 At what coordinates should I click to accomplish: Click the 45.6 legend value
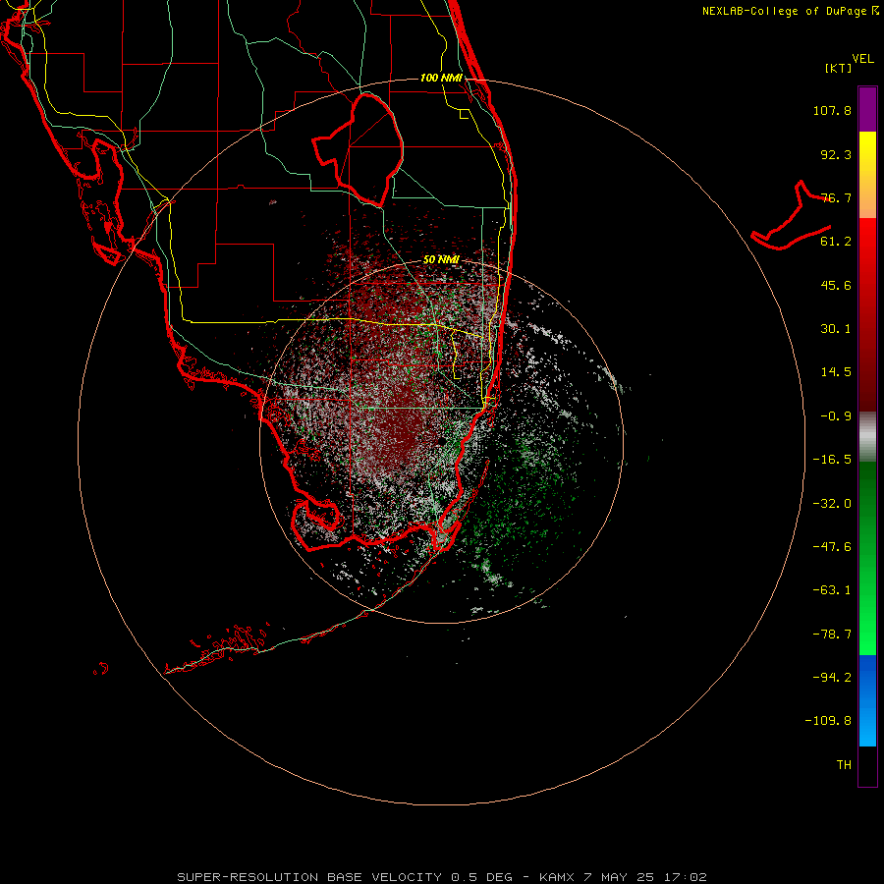[x=836, y=285]
